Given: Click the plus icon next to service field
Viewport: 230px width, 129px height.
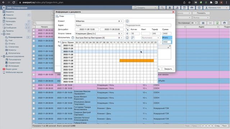Looking at the screenshot, I should point(127,33).
